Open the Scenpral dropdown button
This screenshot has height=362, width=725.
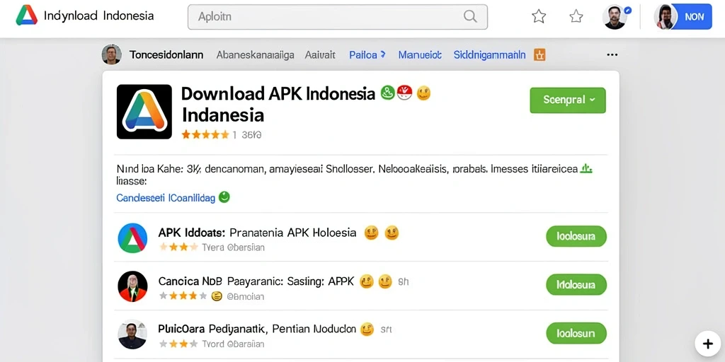pos(568,100)
